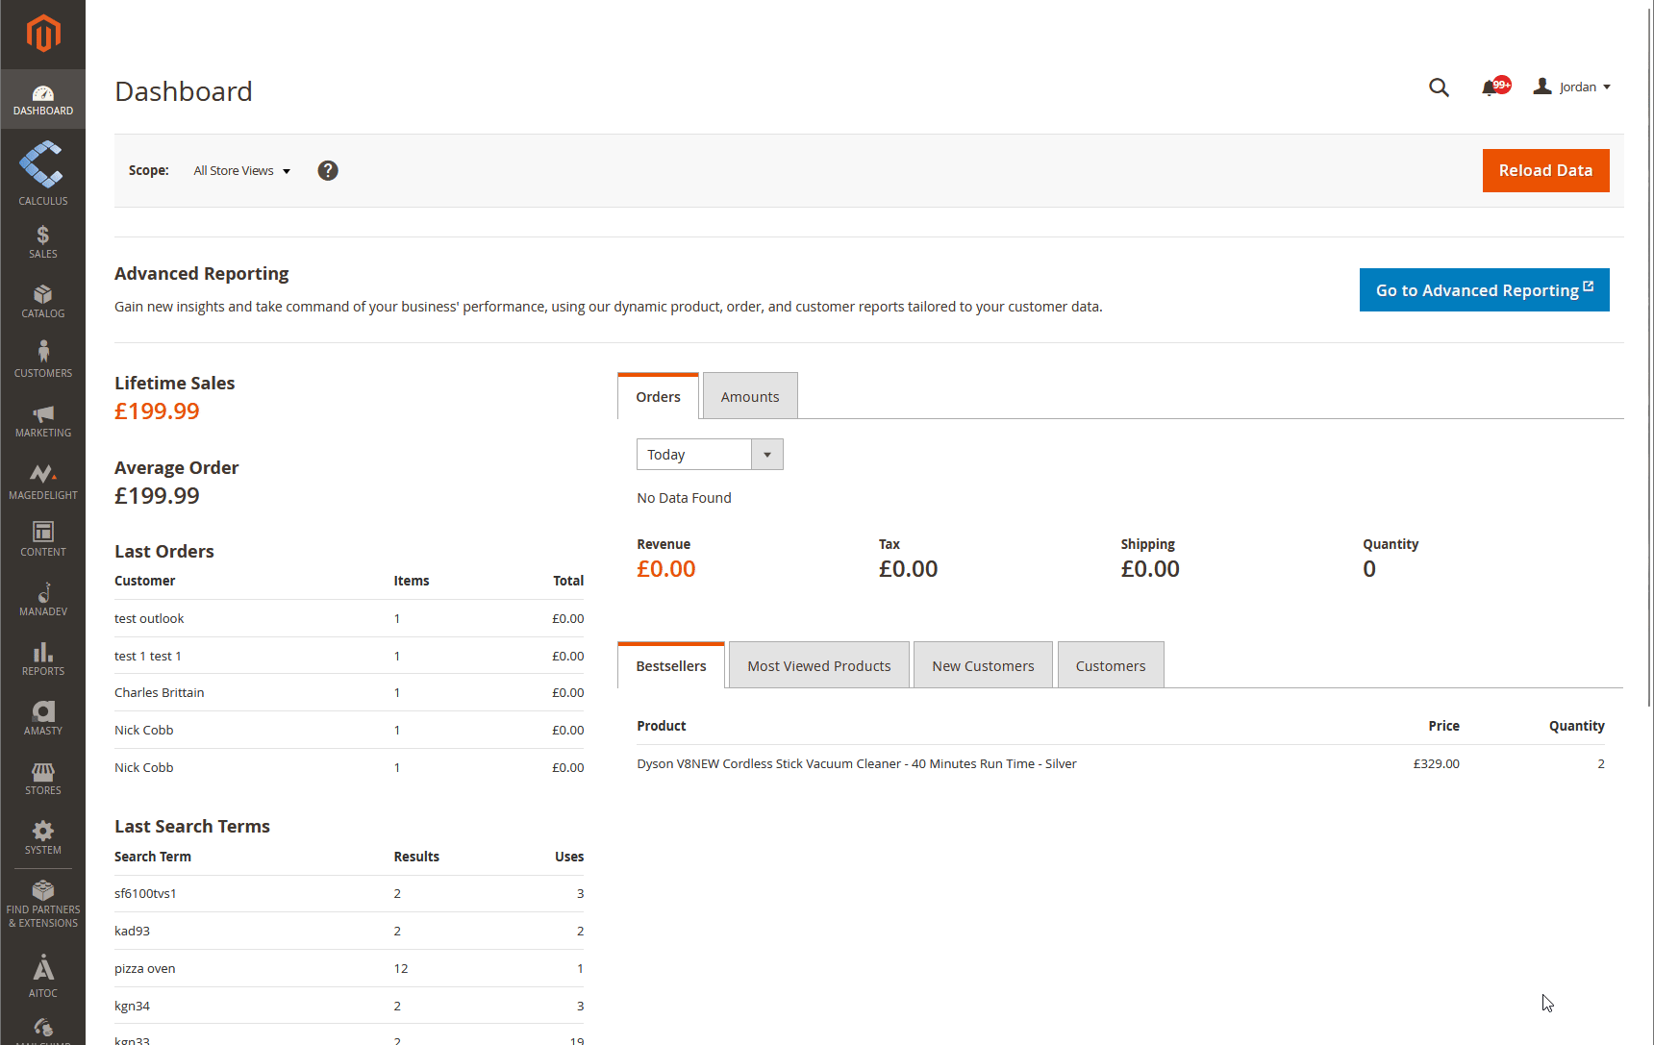
Task: Click the scope help question mark
Action: tap(328, 170)
